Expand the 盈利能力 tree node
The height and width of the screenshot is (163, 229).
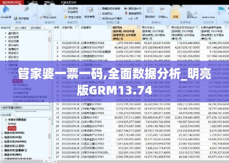(6, 33)
